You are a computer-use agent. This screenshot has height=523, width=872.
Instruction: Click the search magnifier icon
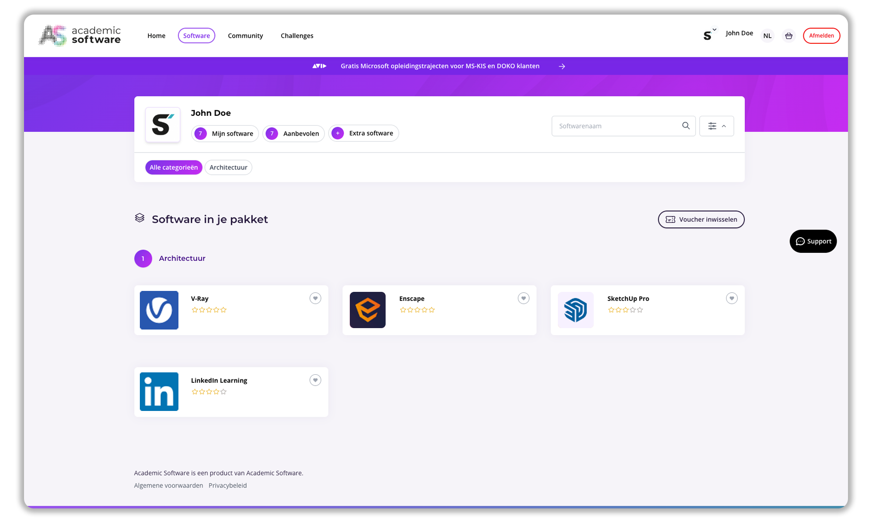click(686, 126)
